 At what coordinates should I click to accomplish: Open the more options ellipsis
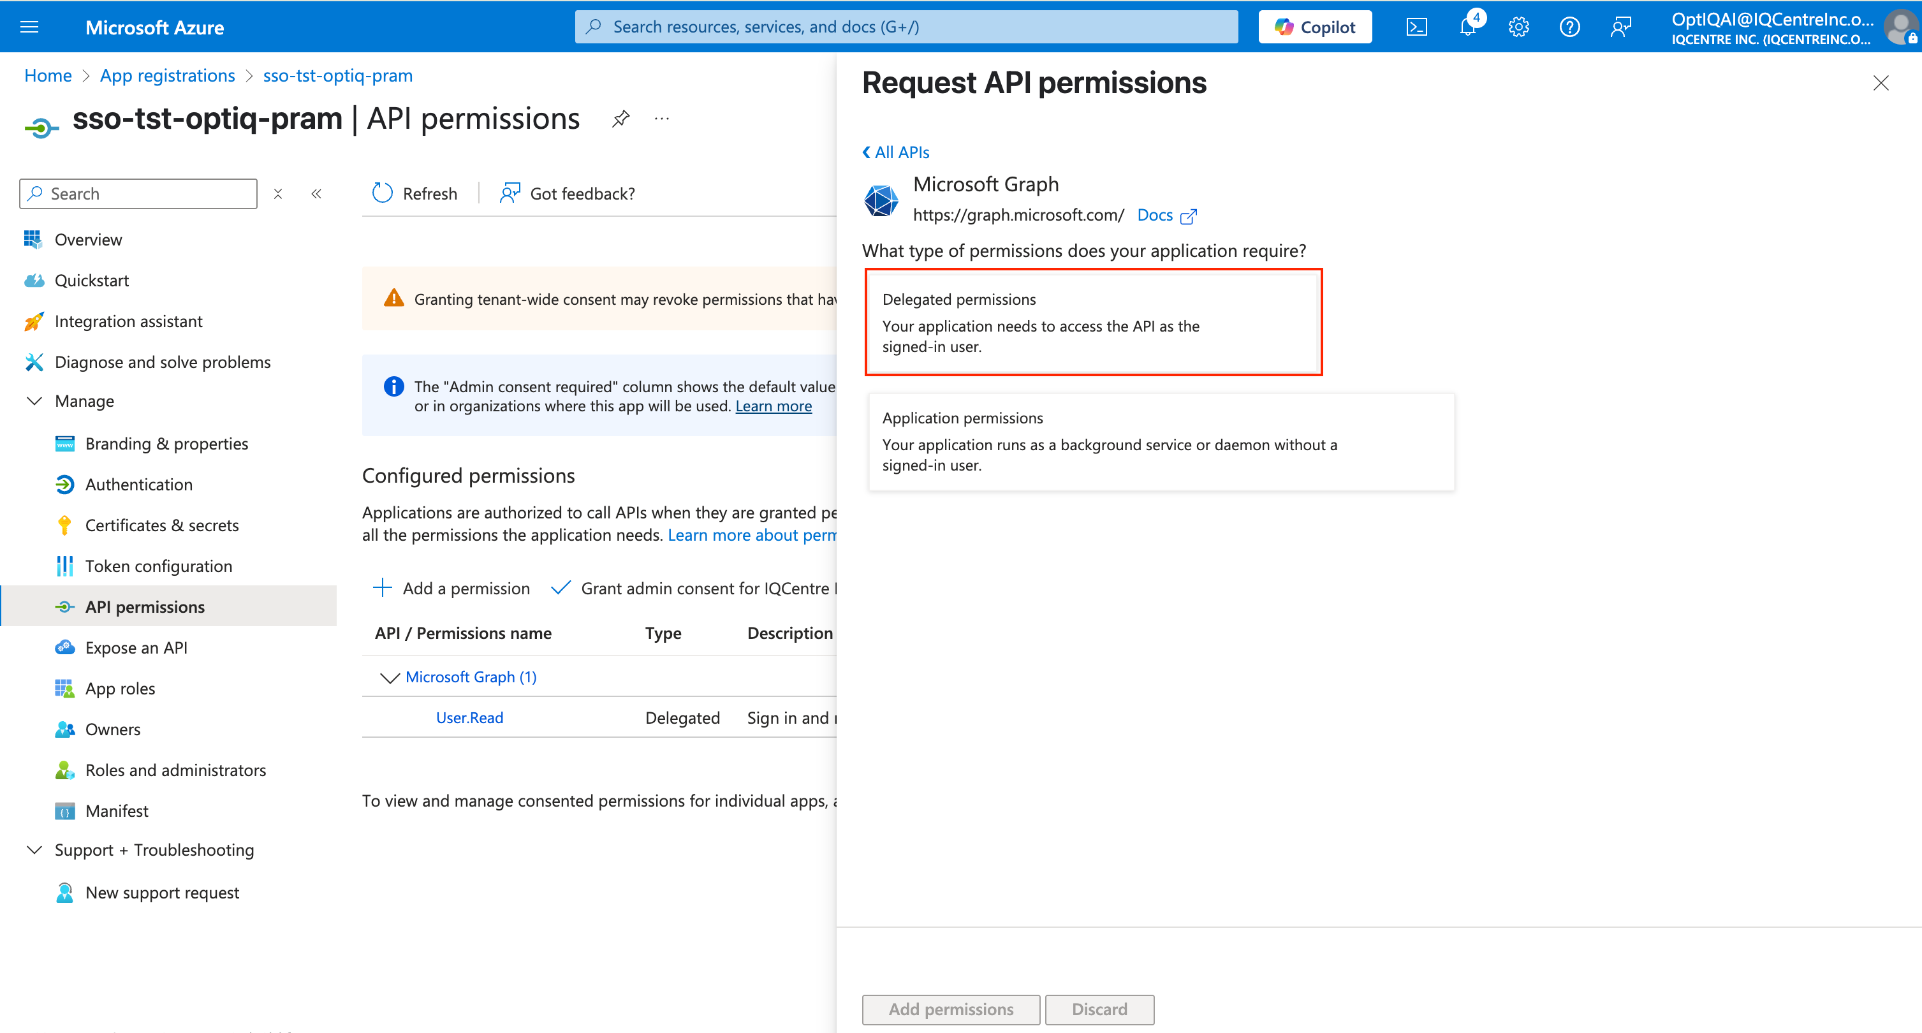(x=662, y=119)
